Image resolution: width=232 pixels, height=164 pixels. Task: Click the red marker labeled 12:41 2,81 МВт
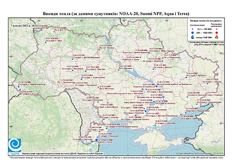[x=119, y=70]
